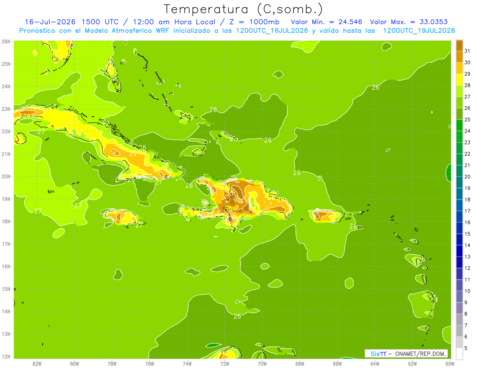Click the bright yellow swatch between 28 and 29
The height and width of the screenshot is (369, 478).
[x=460, y=80]
